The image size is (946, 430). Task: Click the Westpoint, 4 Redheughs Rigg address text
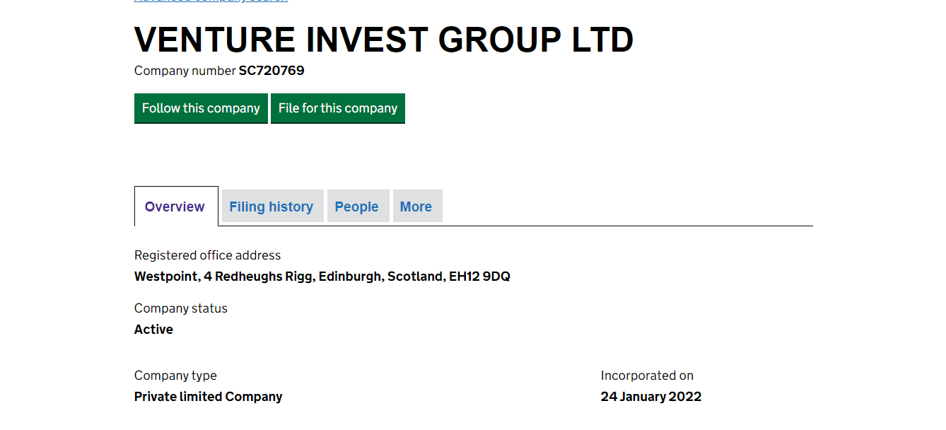tap(223, 277)
